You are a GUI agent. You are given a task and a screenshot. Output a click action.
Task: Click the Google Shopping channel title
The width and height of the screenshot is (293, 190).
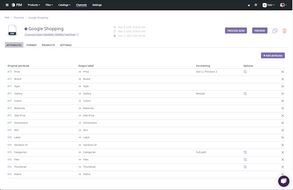[46, 29]
